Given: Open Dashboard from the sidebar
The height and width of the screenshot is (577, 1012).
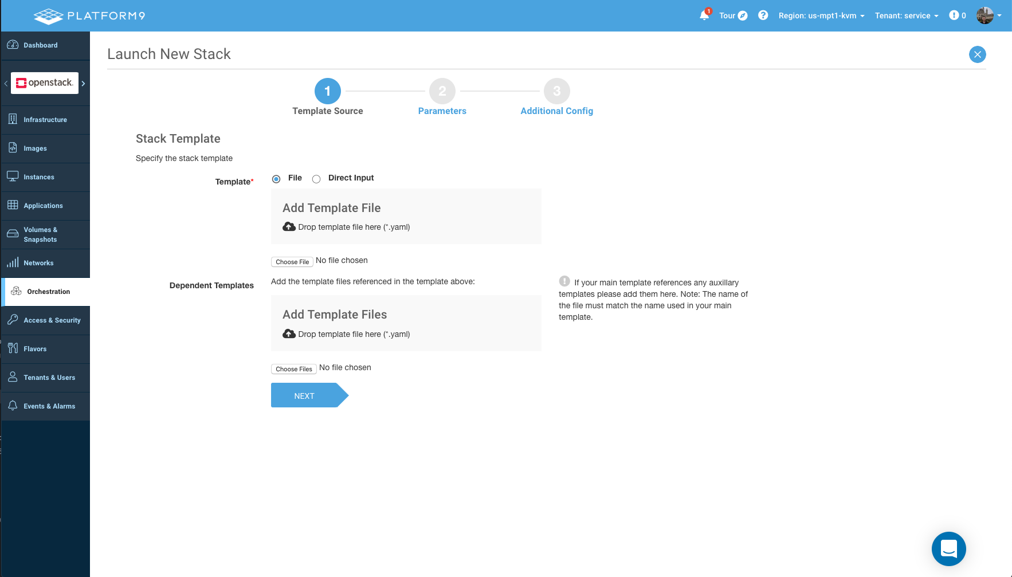Looking at the screenshot, I should click(x=40, y=45).
